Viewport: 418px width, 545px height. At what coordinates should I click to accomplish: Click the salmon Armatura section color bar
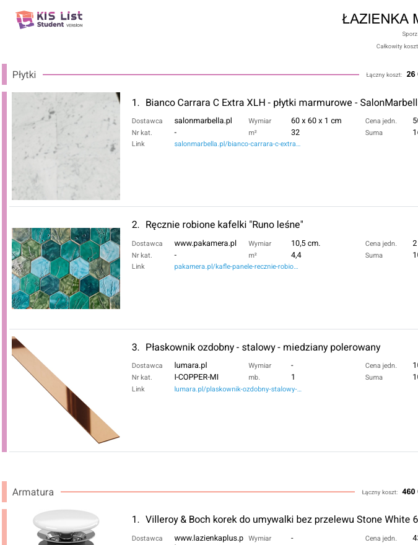tap(4, 492)
